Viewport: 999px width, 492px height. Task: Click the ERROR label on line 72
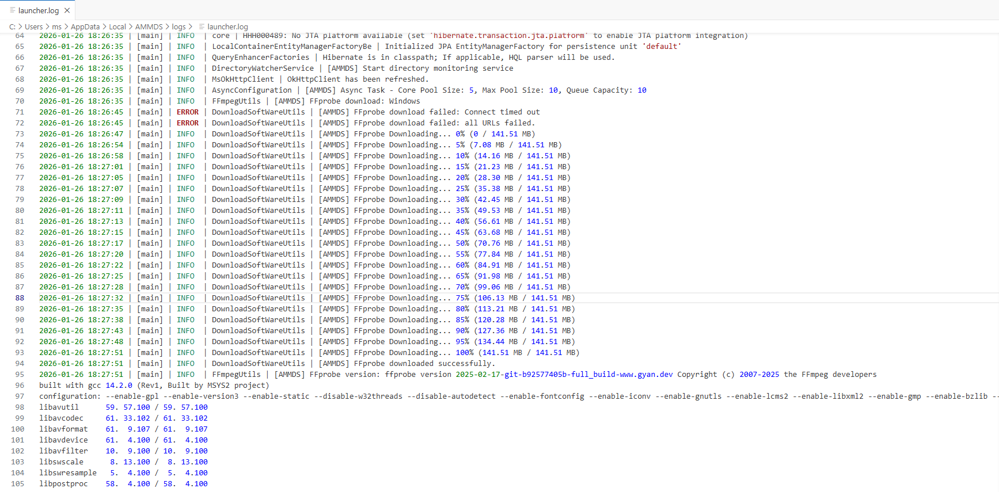(x=187, y=123)
